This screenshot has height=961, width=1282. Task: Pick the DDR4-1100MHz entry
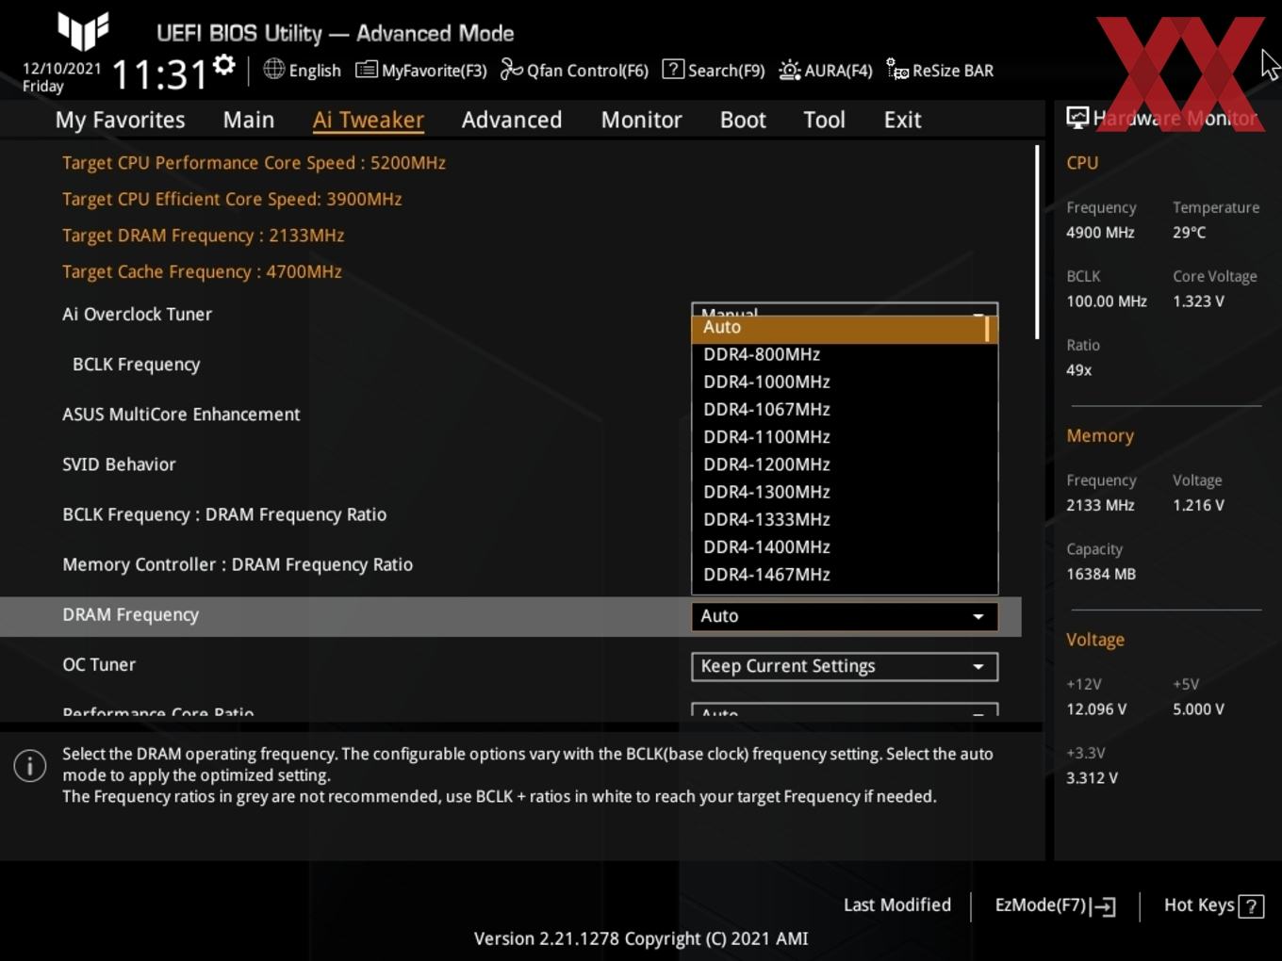[766, 437]
